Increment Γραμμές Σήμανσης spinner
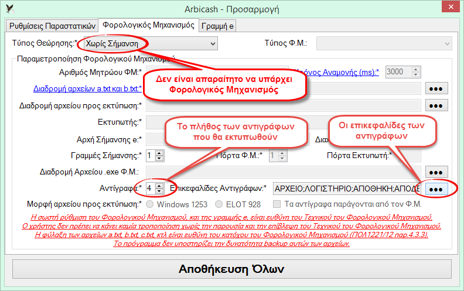 [159, 153]
